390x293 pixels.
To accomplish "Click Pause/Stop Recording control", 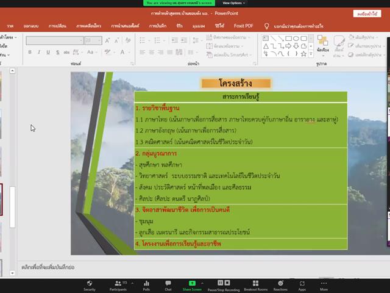I will point(224,286).
